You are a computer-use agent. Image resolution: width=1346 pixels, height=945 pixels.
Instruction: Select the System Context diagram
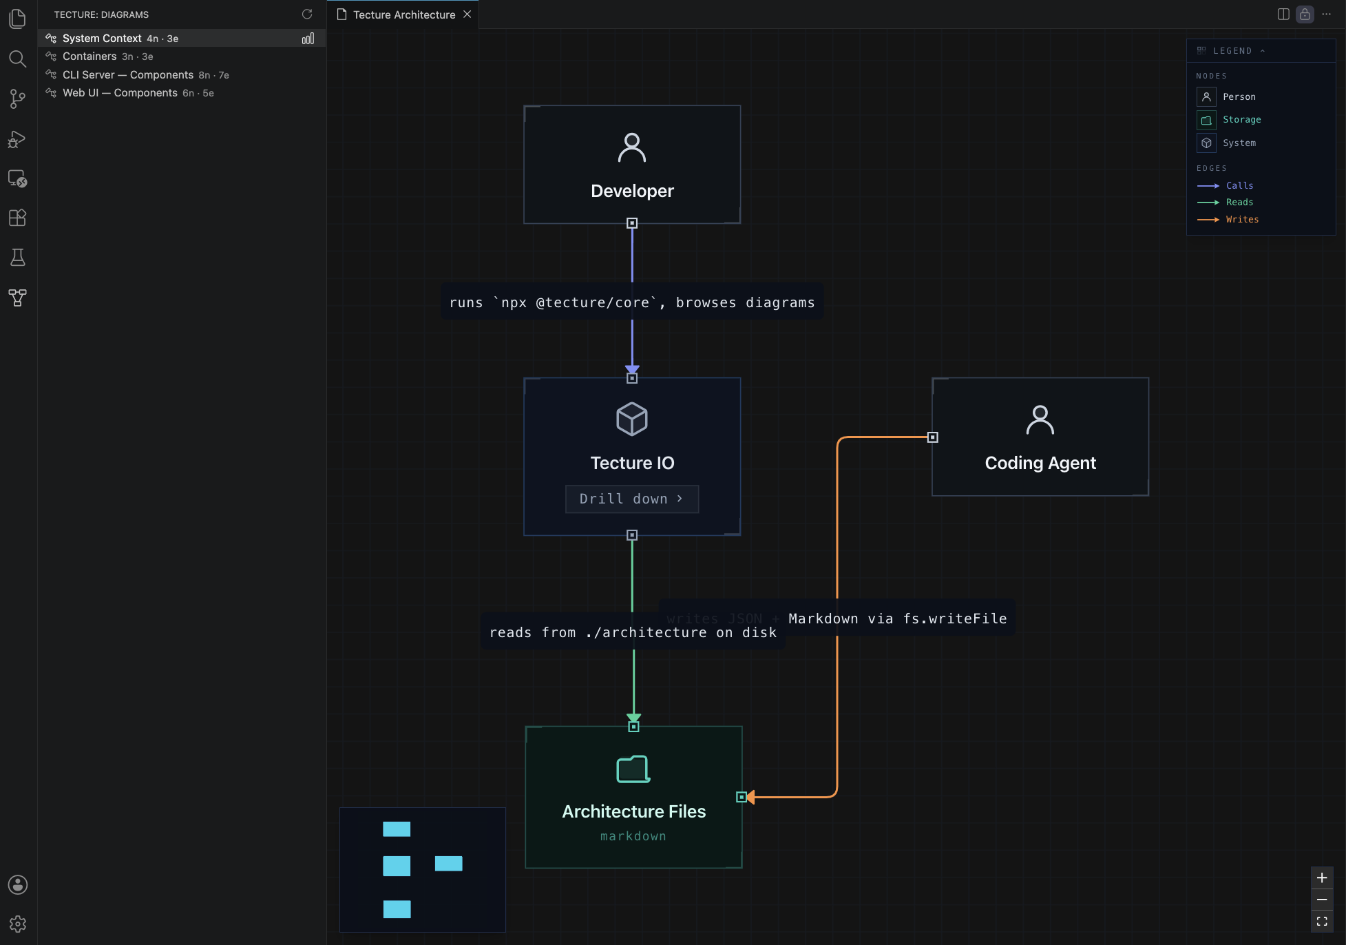pos(182,39)
